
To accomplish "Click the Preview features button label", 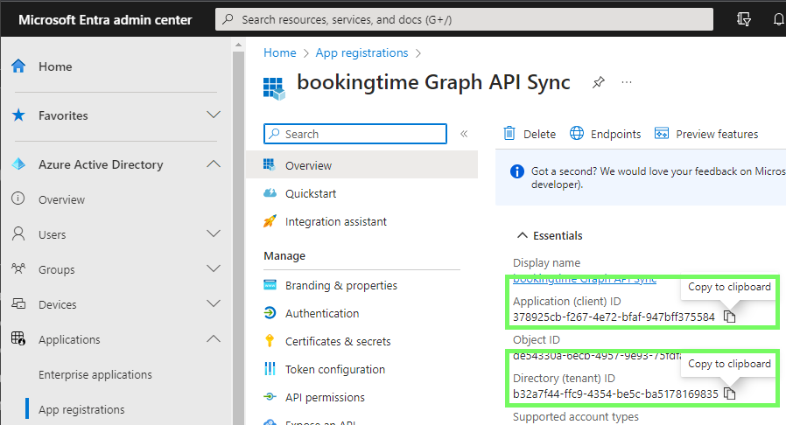I will (717, 134).
